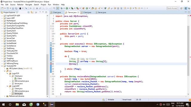This screenshot has height=107, width=191.
Task: Switch to the Debug perspective icon
Action: pyautogui.click(x=189, y=8)
